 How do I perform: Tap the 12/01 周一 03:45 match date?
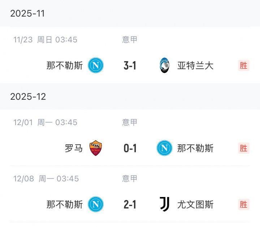pos(45,122)
